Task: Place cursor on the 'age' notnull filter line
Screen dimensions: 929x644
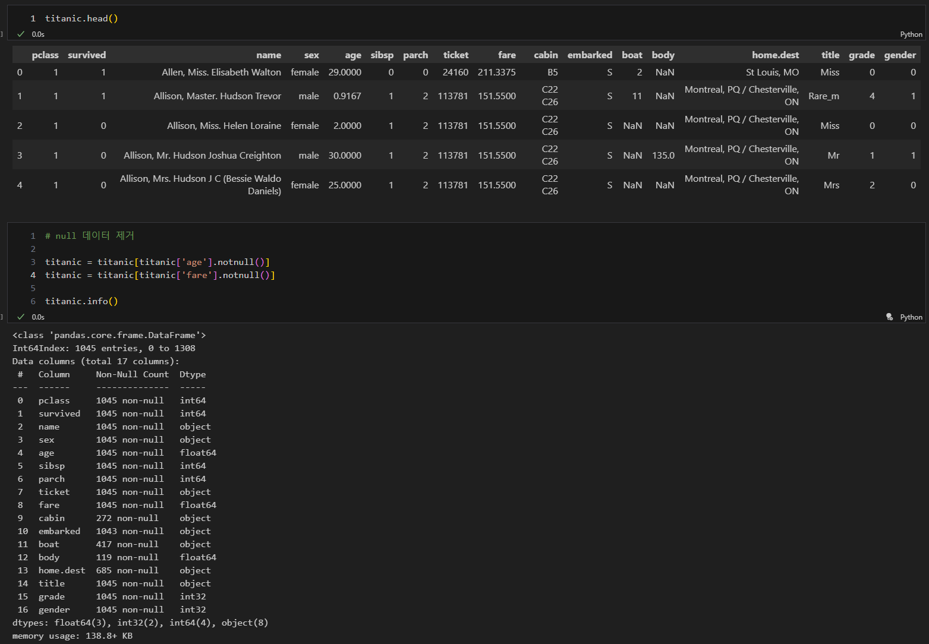Action: [158, 262]
